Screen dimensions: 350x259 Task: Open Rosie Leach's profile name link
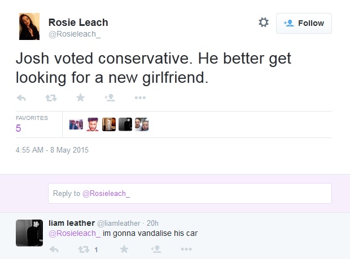coord(78,23)
